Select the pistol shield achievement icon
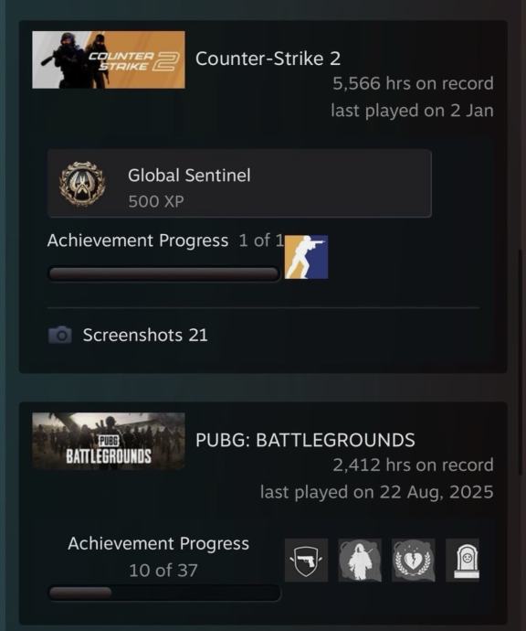The height and width of the screenshot is (631, 526). coord(306,561)
